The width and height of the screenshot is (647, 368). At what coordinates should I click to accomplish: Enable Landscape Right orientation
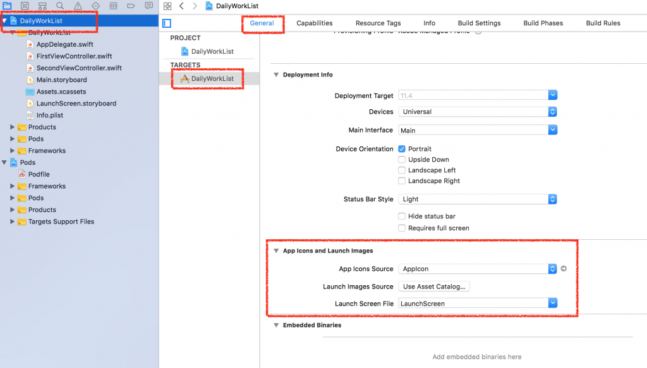click(x=401, y=181)
